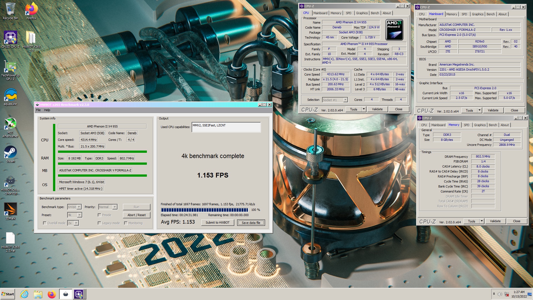Open the HWBOTx265 Shortcut desktop icon

coord(10,185)
